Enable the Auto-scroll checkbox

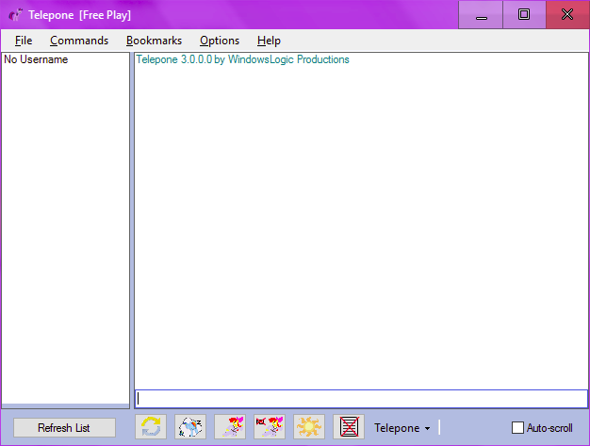(517, 427)
